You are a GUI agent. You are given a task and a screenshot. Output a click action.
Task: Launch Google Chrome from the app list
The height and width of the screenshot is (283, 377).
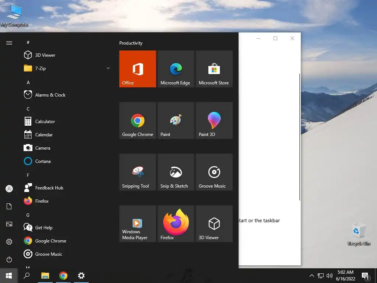point(67,241)
